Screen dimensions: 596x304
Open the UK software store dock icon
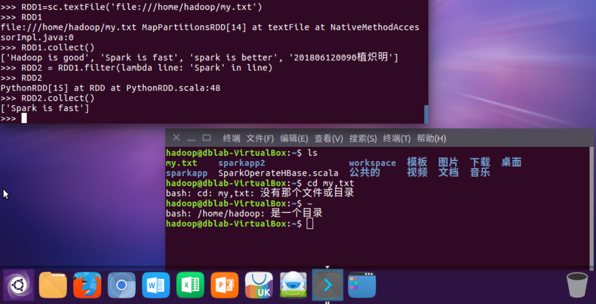coord(259,285)
